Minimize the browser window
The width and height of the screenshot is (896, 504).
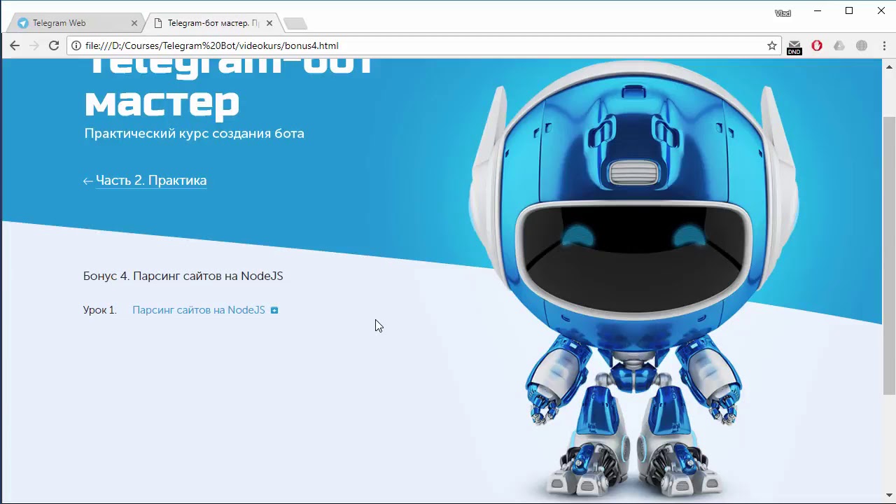[x=818, y=10]
